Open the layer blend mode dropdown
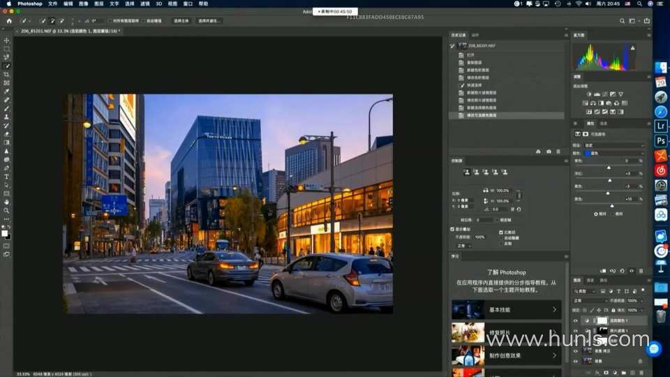This screenshot has height=377, width=670. click(x=590, y=301)
